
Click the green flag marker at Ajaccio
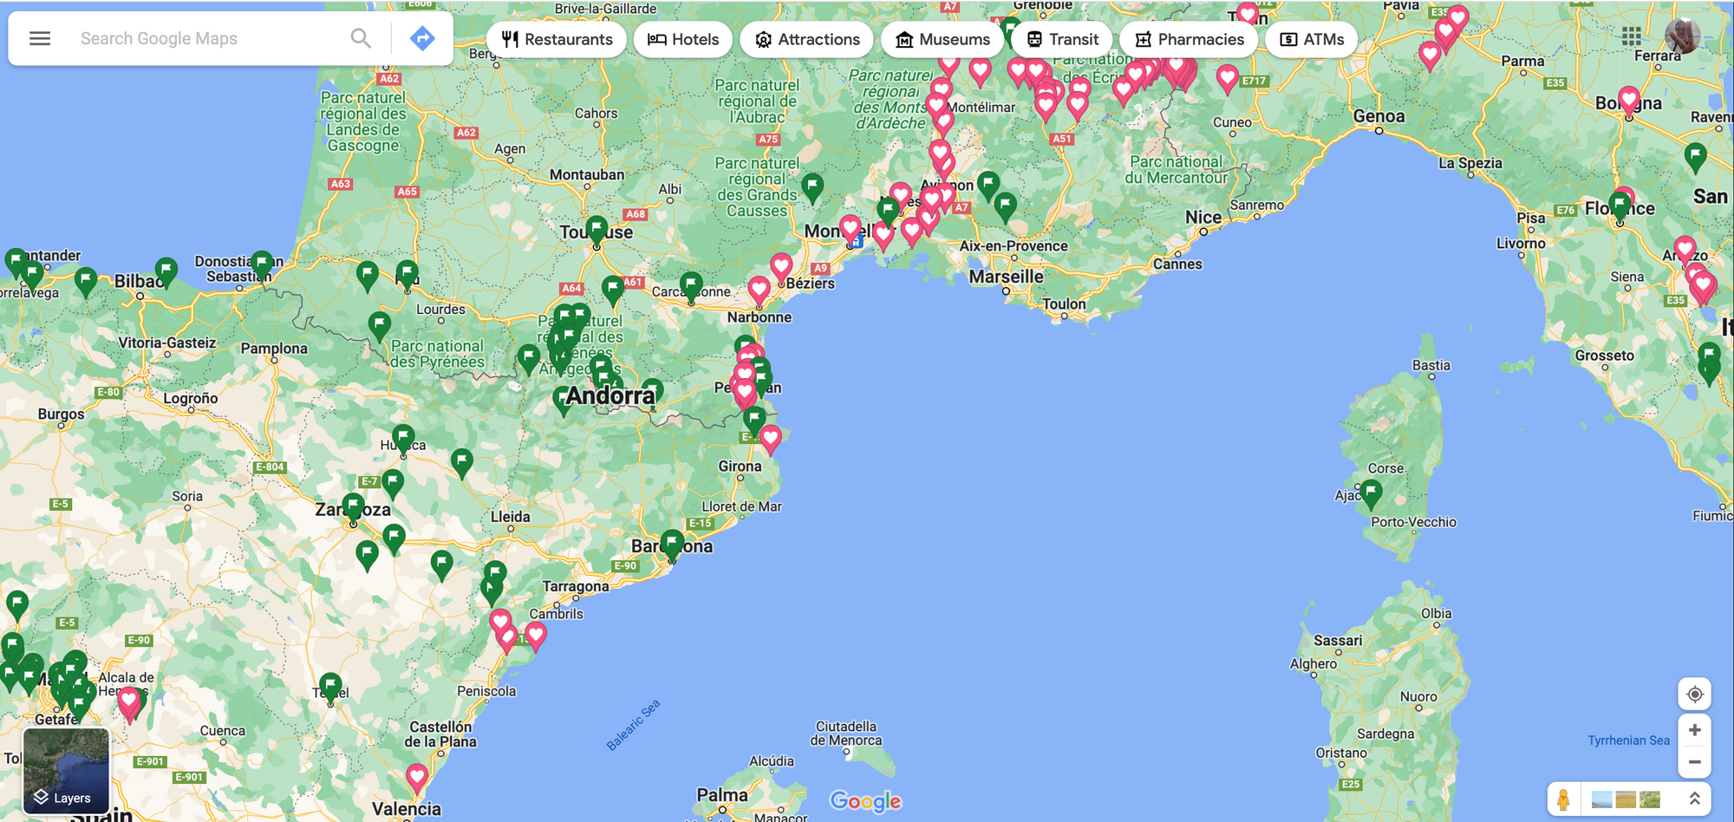pos(1371,495)
